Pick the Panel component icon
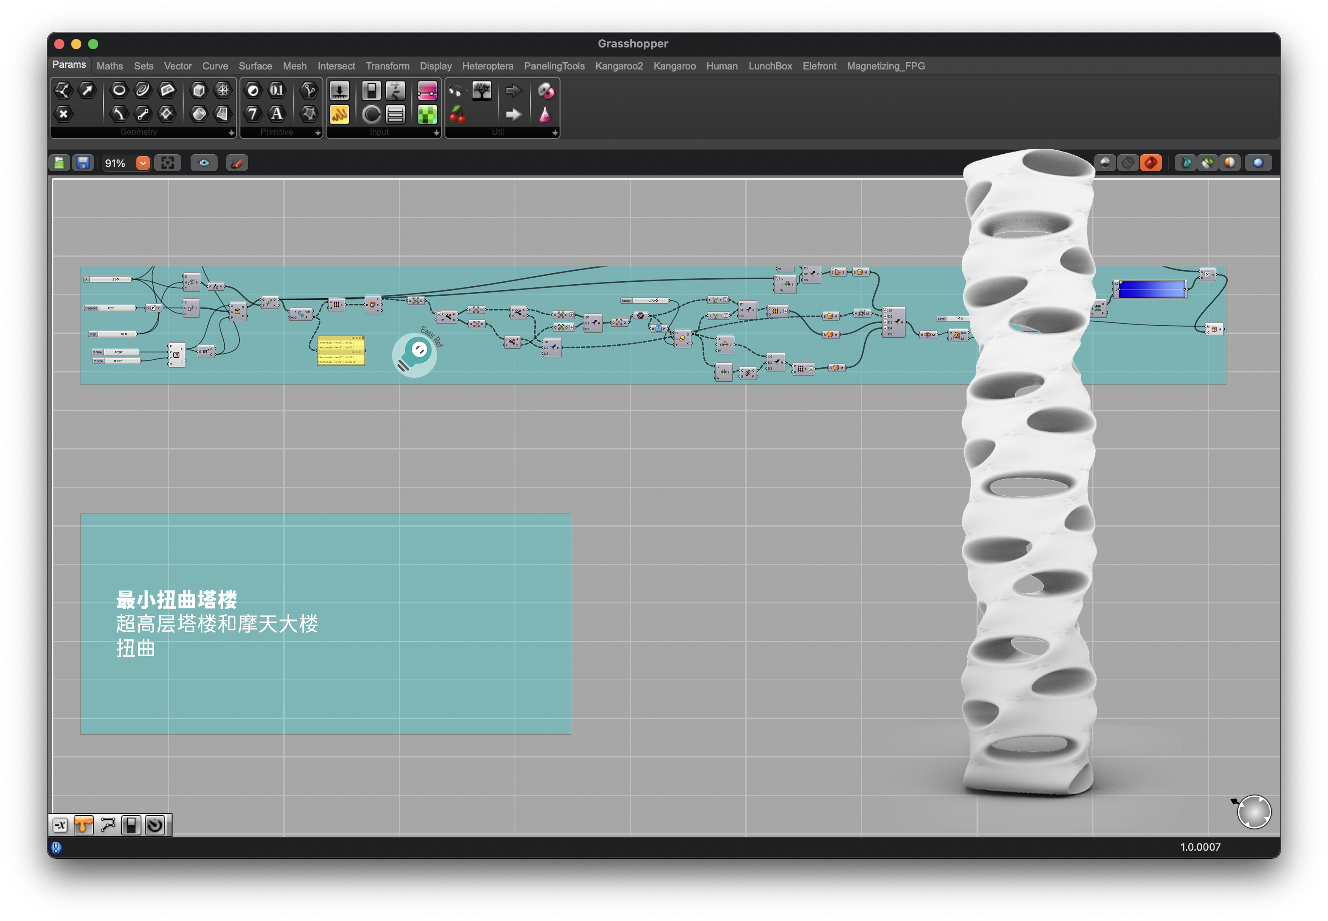The image size is (1328, 921). click(339, 114)
